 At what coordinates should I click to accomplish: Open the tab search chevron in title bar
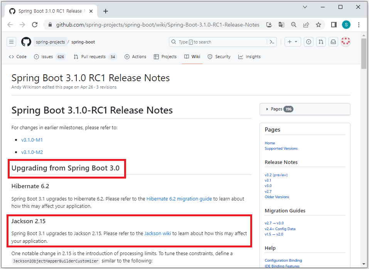click(305, 7)
